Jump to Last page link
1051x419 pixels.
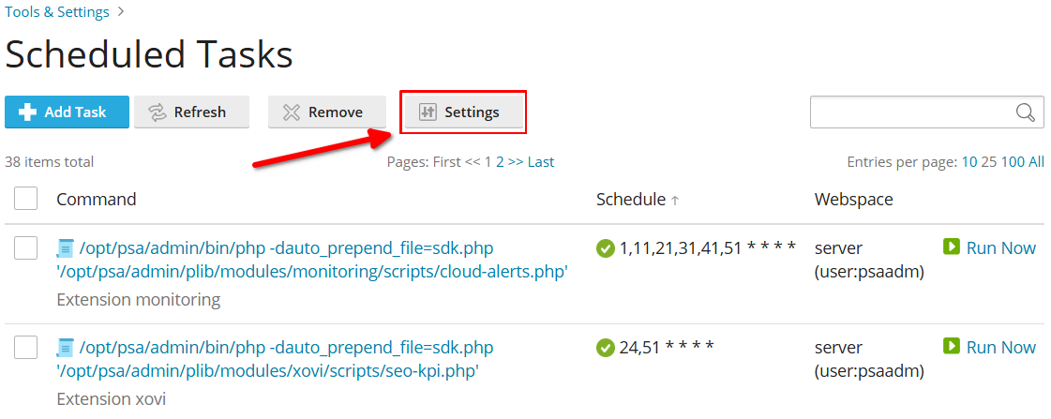(x=541, y=161)
